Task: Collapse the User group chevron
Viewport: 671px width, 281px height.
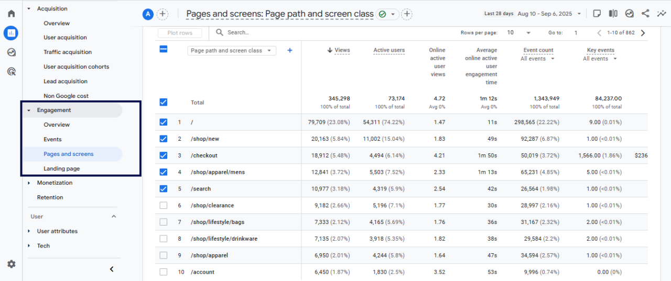Action: [x=114, y=216]
